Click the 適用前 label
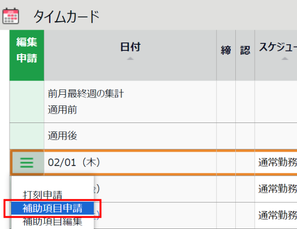Image resolution: width=297 pixels, height=229 pixels. point(63,110)
